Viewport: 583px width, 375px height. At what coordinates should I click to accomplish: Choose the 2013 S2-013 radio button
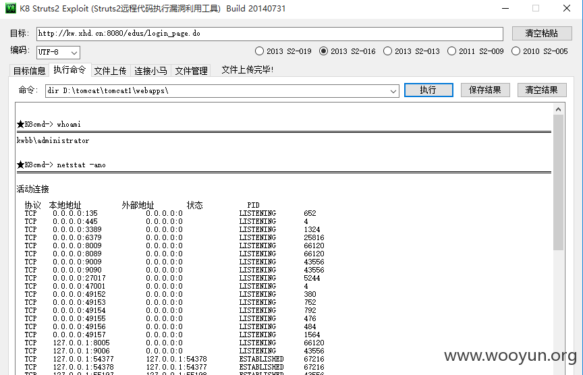point(411,51)
